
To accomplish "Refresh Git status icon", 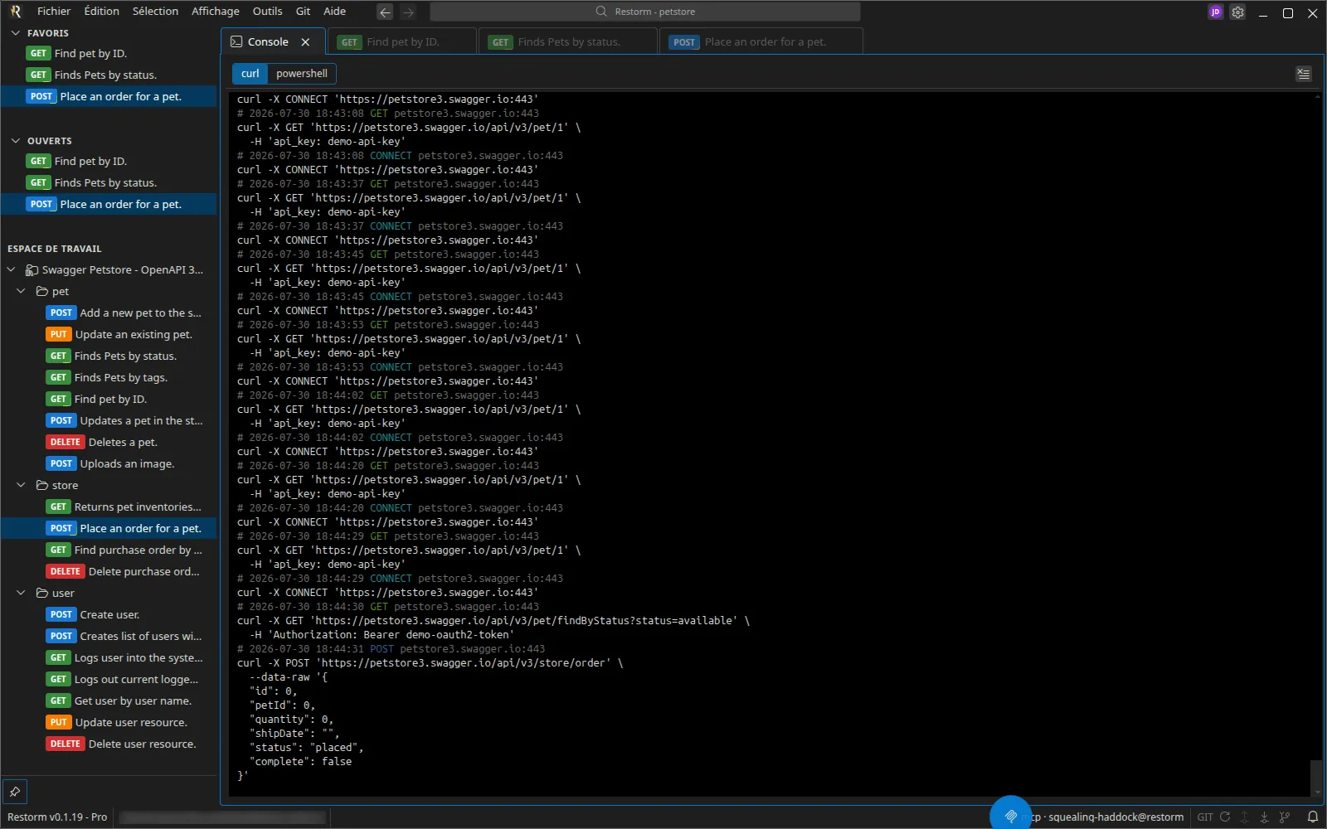I will [x=1225, y=817].
